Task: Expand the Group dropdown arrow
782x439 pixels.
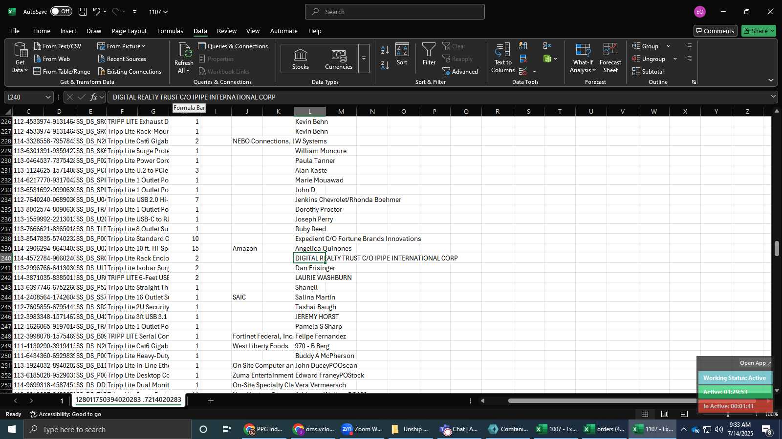Action: coord(668,46)
